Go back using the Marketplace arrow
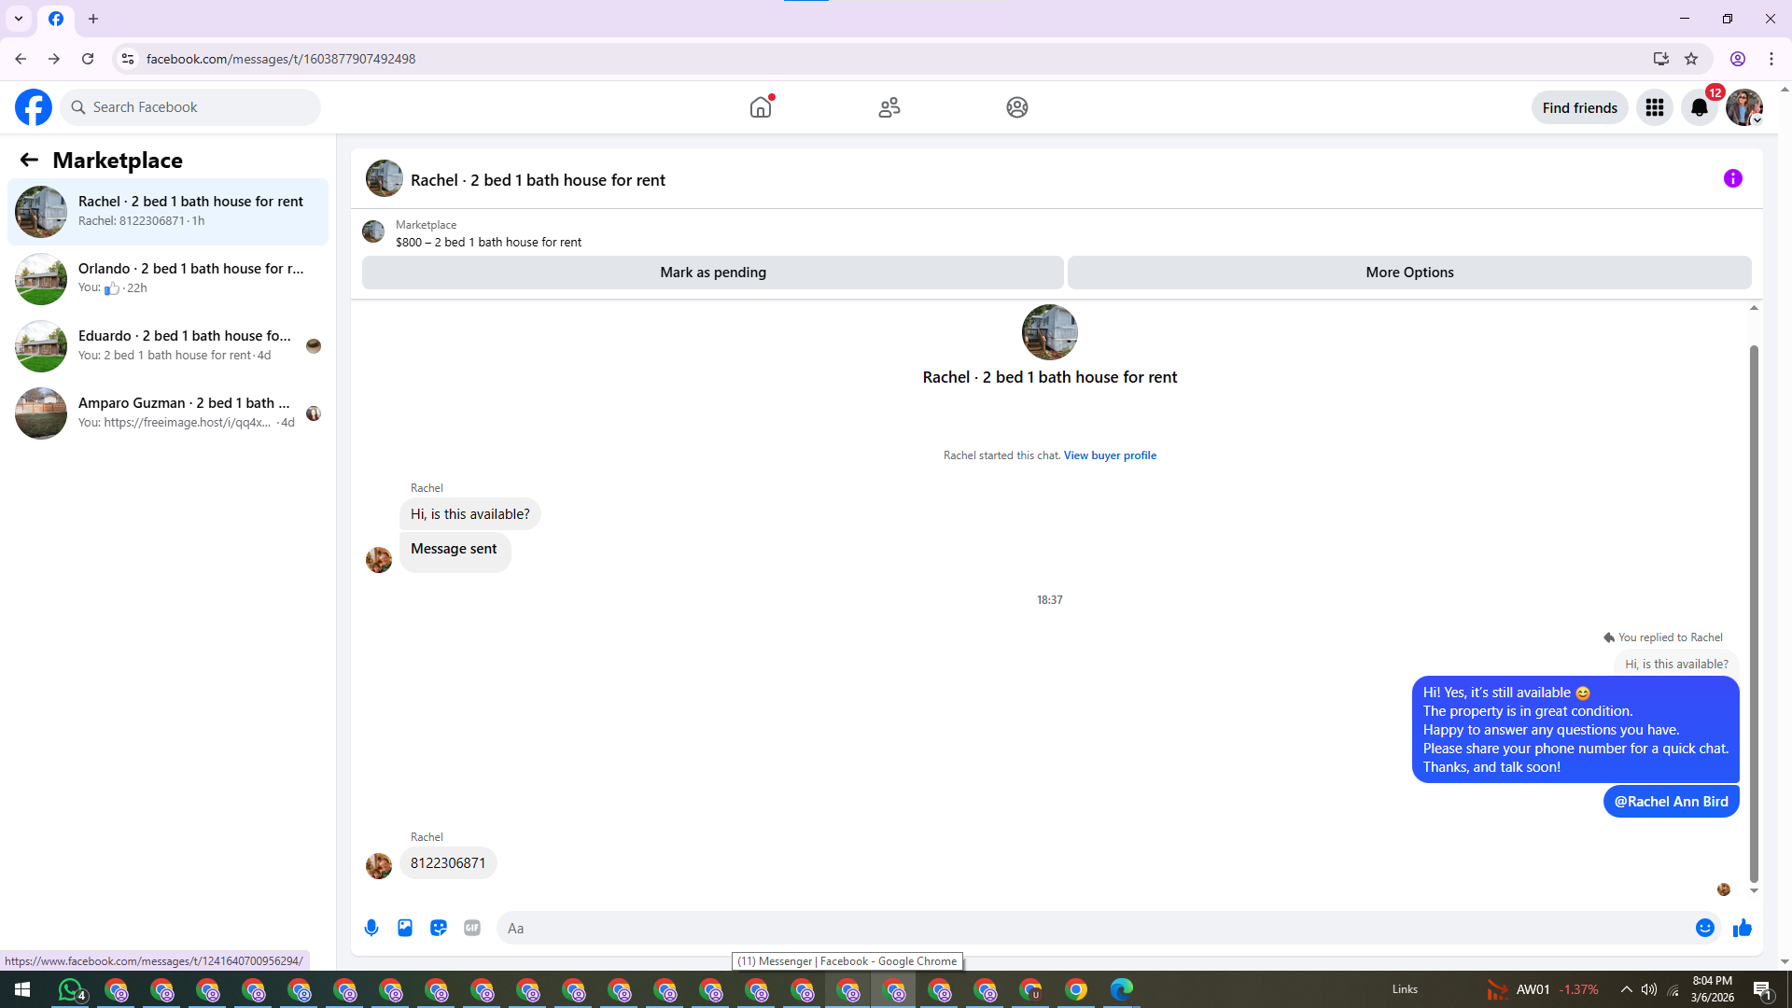This screenshot has width=1792, height=1008. [x=29, y=160]
